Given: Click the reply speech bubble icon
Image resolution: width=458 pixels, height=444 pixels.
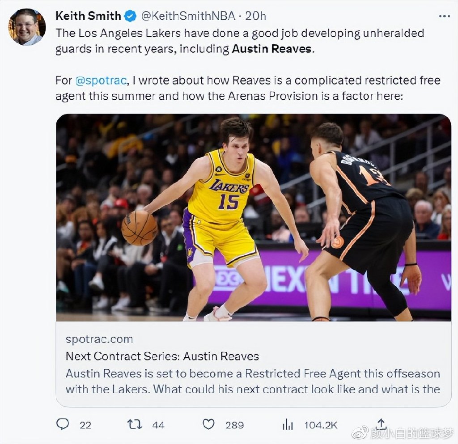Looking at the screenshot, I should (x=63, y=424).
